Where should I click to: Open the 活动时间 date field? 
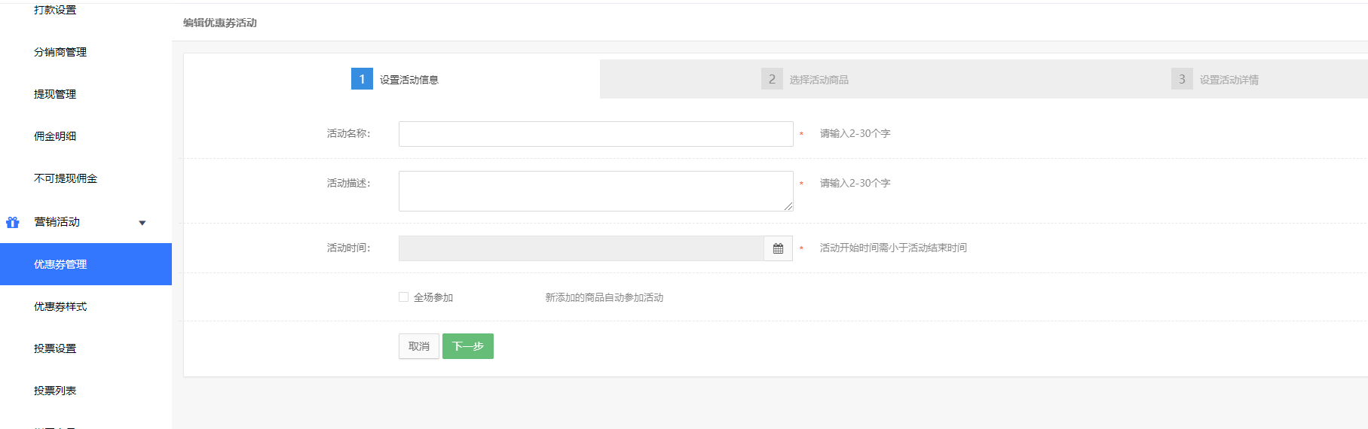point(581,248)
